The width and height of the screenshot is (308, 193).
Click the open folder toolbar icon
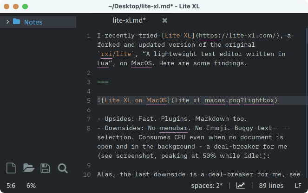pos(29,168)
